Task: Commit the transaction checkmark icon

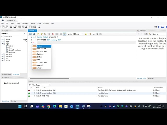Action: point(57,34)
